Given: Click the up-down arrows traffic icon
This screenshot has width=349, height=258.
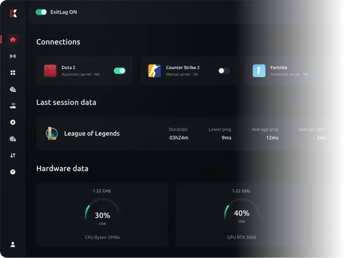Looking at the screenshot, I should coord(13,155).
